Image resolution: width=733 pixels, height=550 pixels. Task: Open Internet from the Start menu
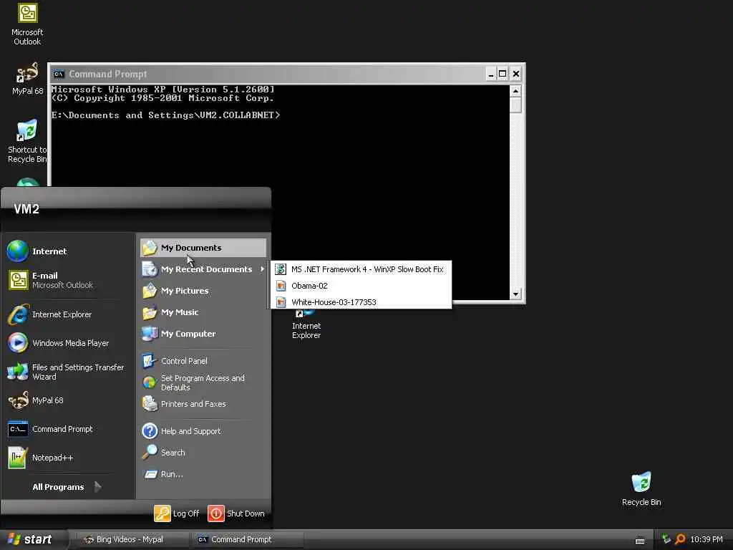click(68, 251)
